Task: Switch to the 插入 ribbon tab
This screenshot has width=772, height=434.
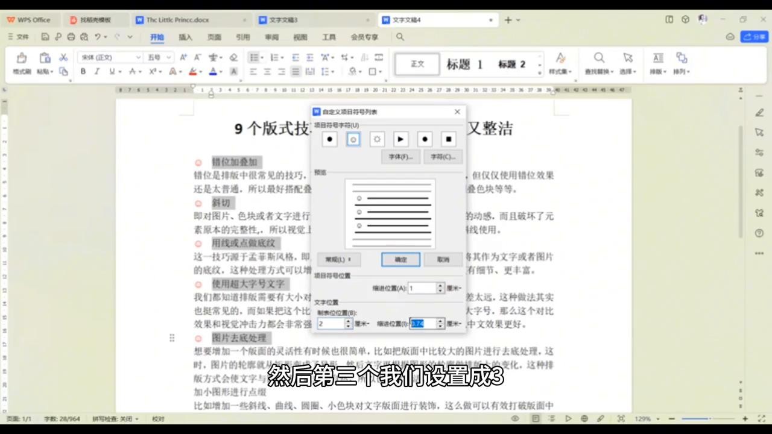Action: 185,37
